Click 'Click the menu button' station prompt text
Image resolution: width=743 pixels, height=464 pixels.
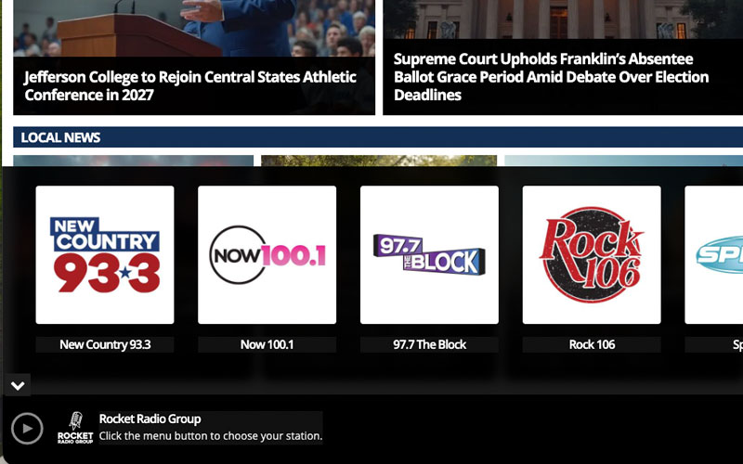coord(211,435)
